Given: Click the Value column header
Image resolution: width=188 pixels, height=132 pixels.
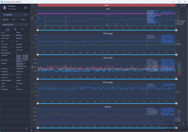Looking at the screenshot, I should click(x=18, y=32).
